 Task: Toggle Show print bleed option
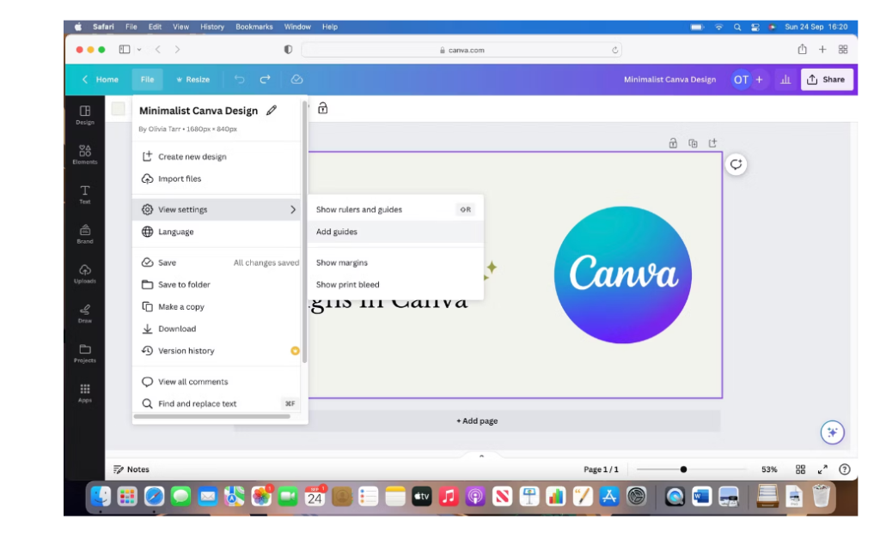tap(395, 285)
